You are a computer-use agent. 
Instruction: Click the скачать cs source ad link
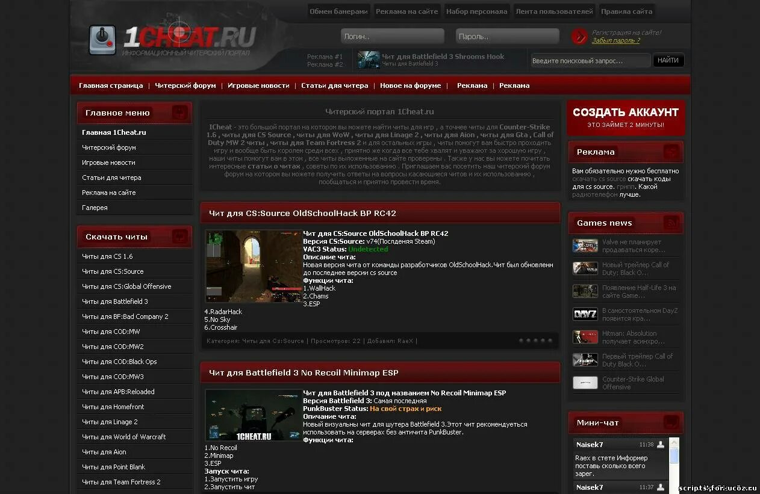pyautogui.click(x=599, y=179)
